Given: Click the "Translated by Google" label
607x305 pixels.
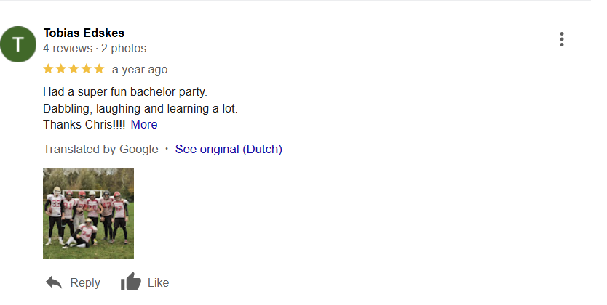Looking at the screenshot, I should [100, 149].
